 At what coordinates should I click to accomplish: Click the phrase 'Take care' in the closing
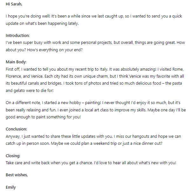tap(14, 163)
